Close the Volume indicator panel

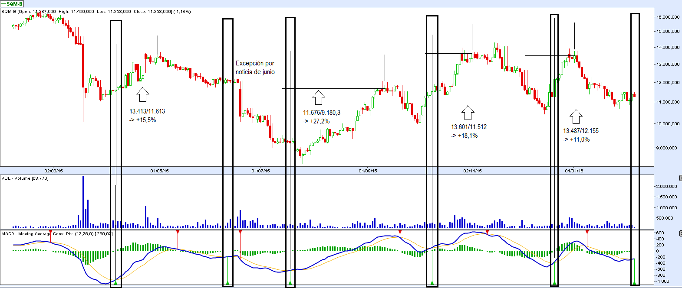[x=680, y=178]
